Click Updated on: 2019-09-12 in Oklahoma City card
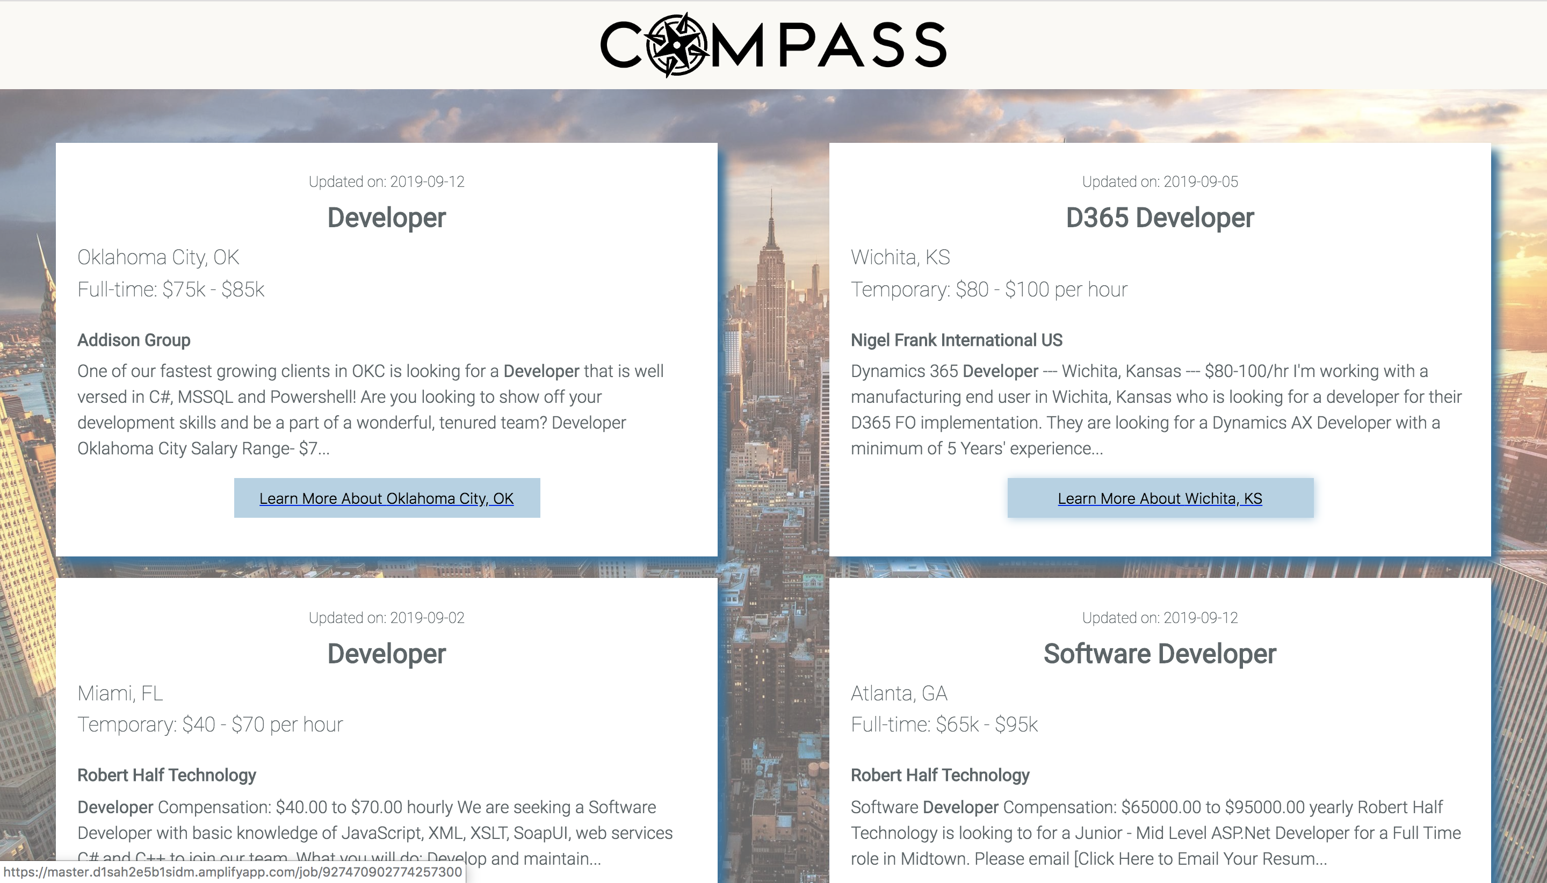Screen dimensions: 1547x883 (x=386, y=182)
